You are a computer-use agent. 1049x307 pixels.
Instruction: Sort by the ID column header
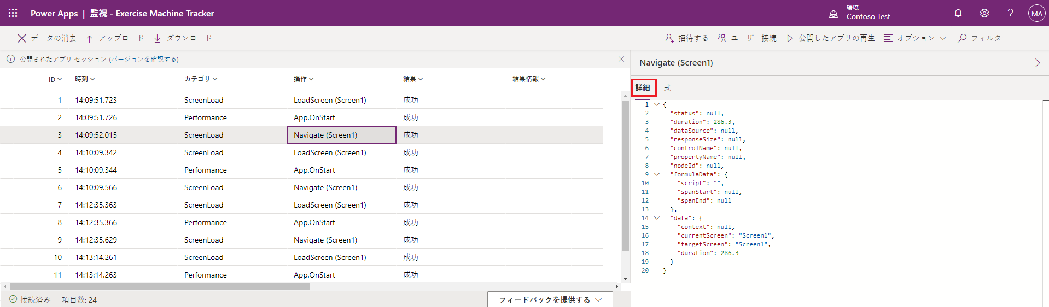point(55,79)
